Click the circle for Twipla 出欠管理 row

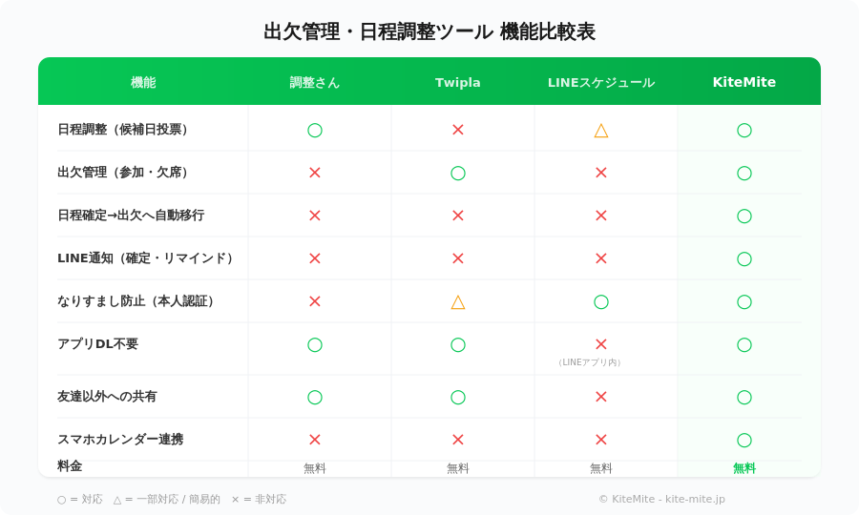458,173
